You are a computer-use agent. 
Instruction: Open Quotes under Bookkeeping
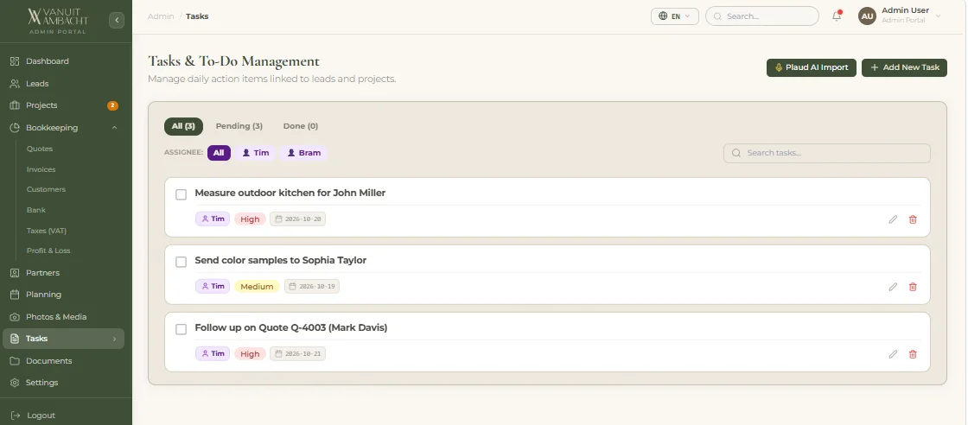point(40,149)
